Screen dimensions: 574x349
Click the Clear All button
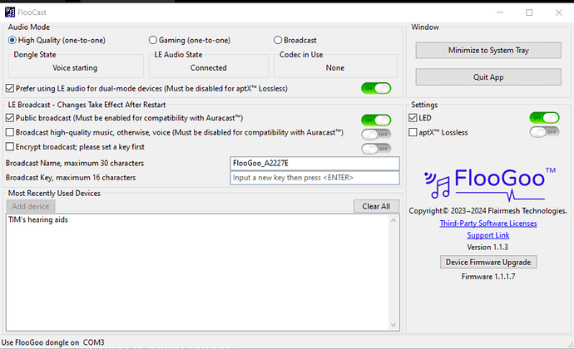pyautogui.click(x=376, y=206)
